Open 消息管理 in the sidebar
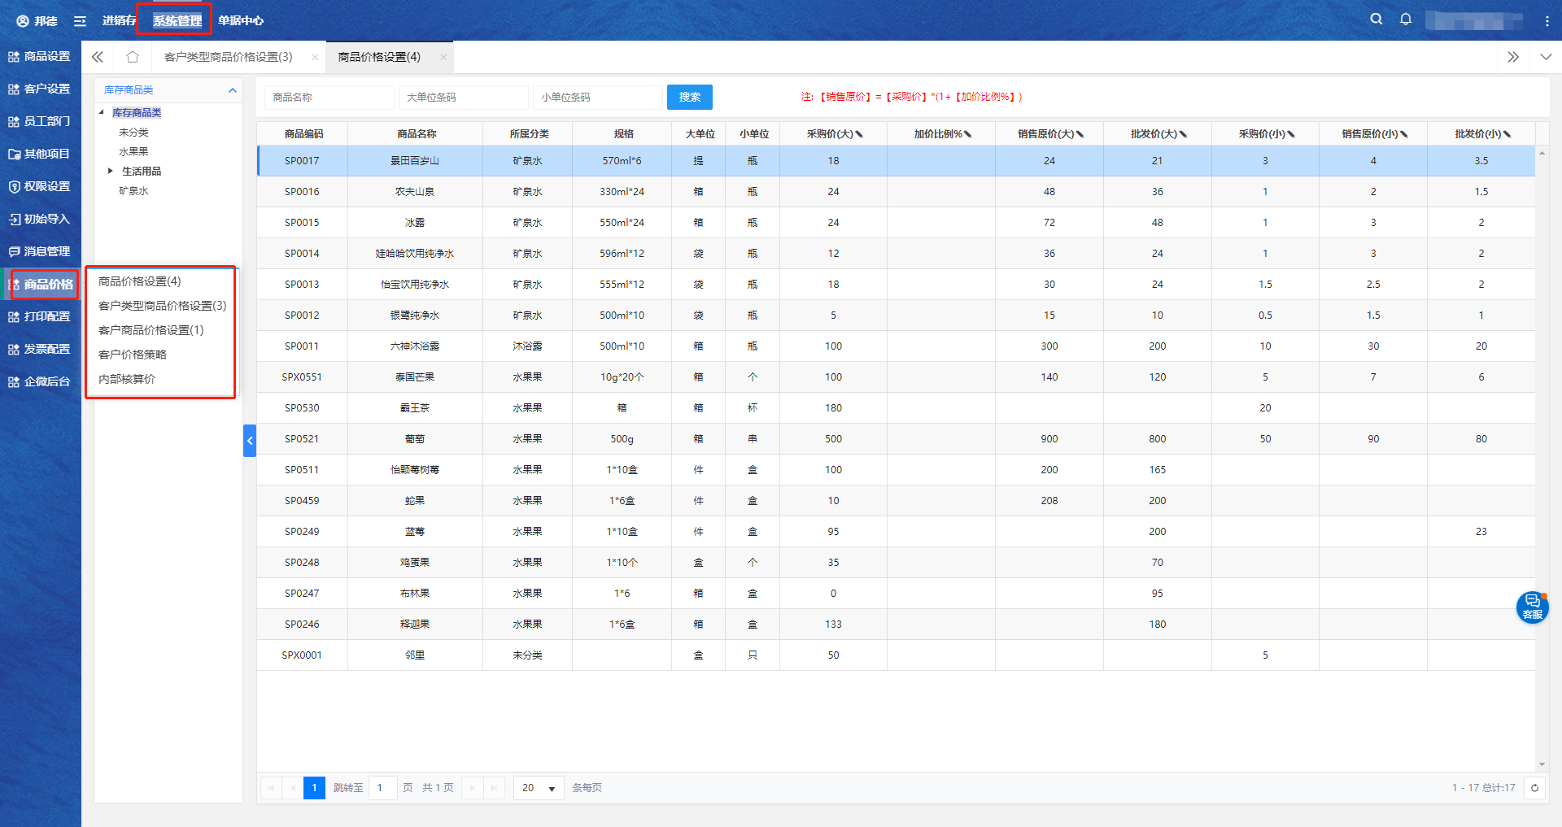 click(40, 252)
